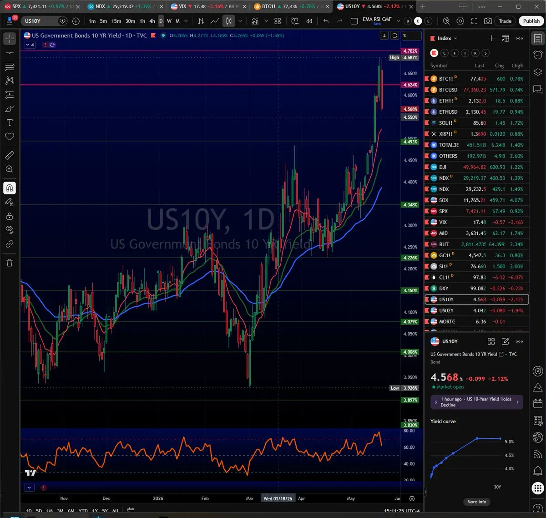This screenshot has height=518, width=546.
Task: Toggle stay in drawing mode
Action: pyautogui.click(x=10, y=202)
